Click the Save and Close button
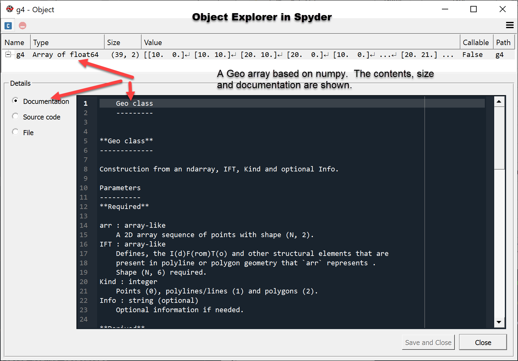The height and width of the screenshot is (361, 518). click(x=428, y=342)
